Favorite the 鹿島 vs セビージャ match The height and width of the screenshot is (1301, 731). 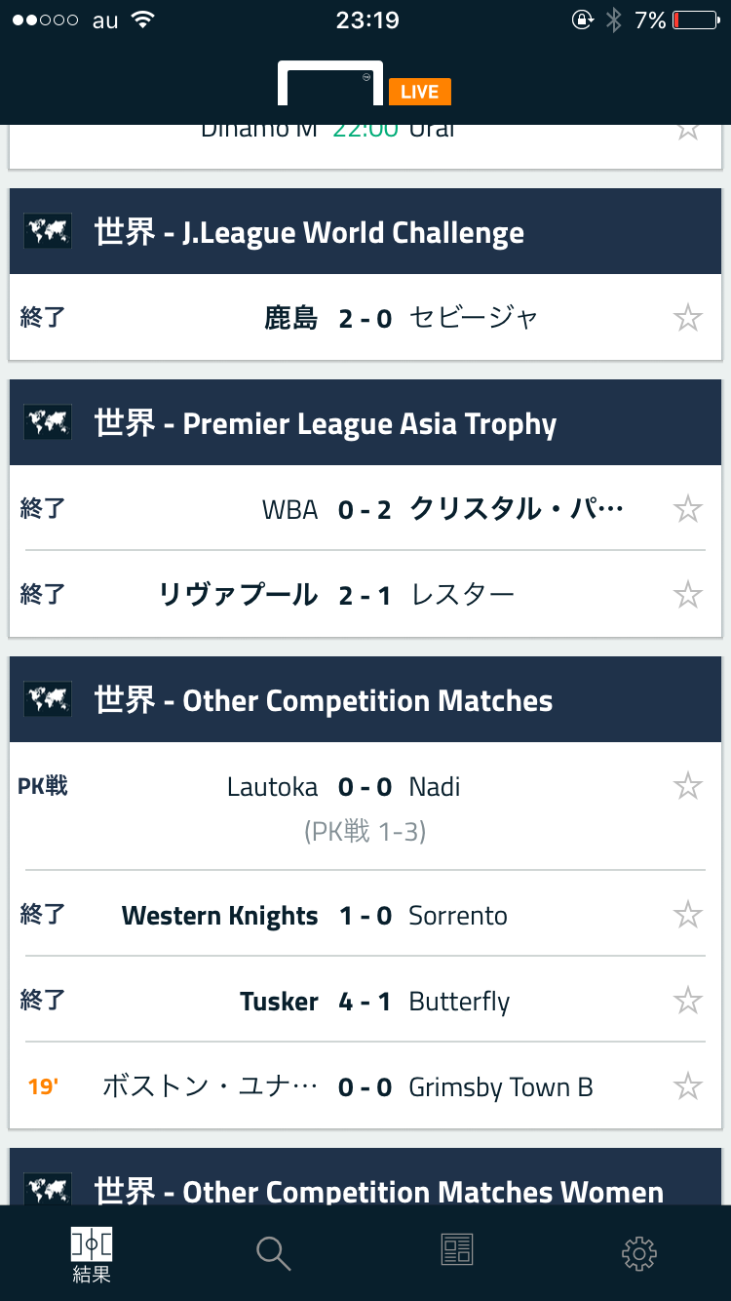tap(688, 318)
